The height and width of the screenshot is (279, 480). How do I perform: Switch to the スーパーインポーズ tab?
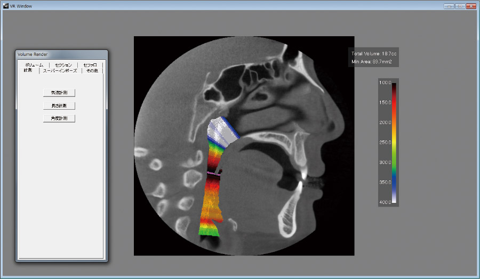click(x=60, y=71)
